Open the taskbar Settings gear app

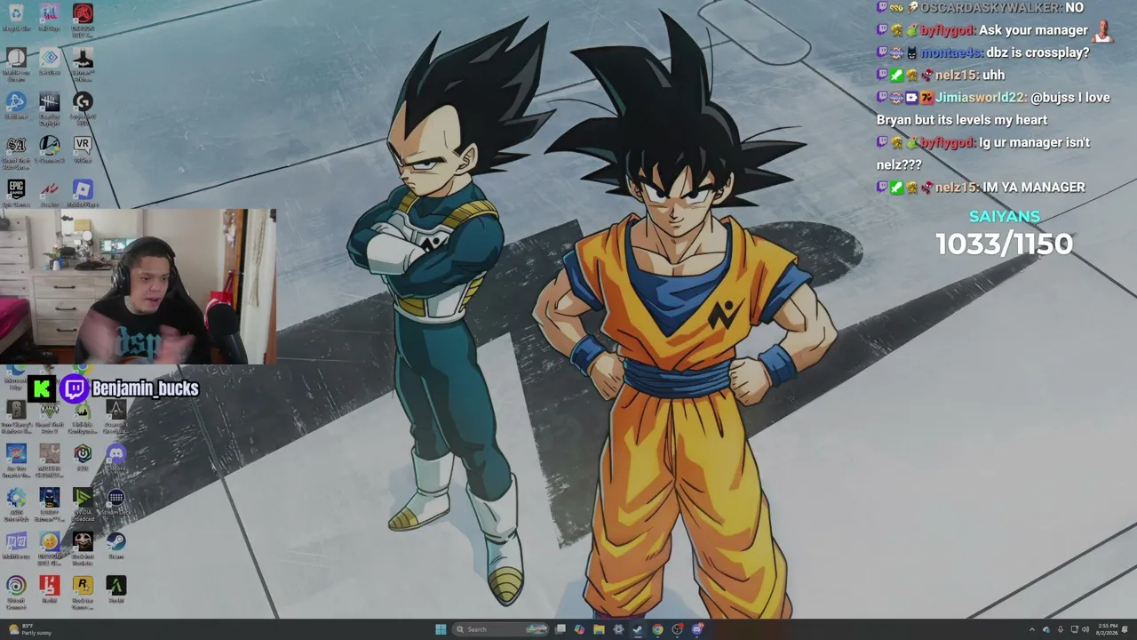pyautogui.click(x=618, y=629)
